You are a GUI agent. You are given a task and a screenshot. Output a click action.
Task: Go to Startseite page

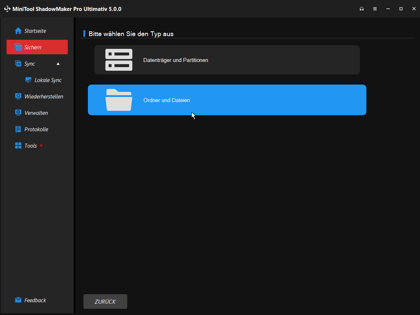37,31
